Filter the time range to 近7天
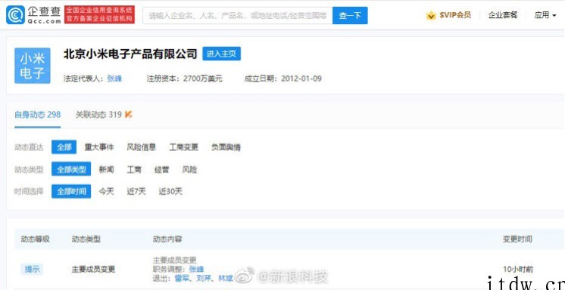The height and width of the screenshot is (290, 565). click(136, 192)
